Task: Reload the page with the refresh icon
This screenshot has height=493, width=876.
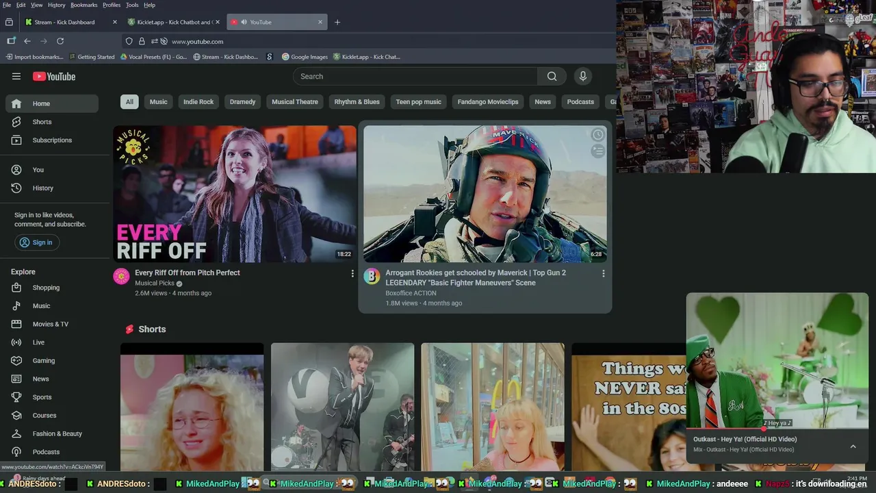Action: [x=60, y=41]
